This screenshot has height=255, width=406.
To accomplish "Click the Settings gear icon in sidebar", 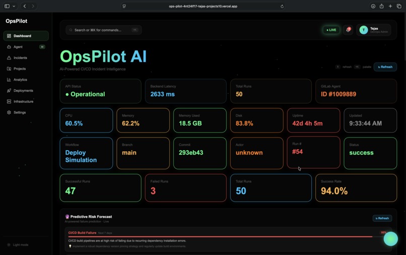I will (x=9, y=112).
